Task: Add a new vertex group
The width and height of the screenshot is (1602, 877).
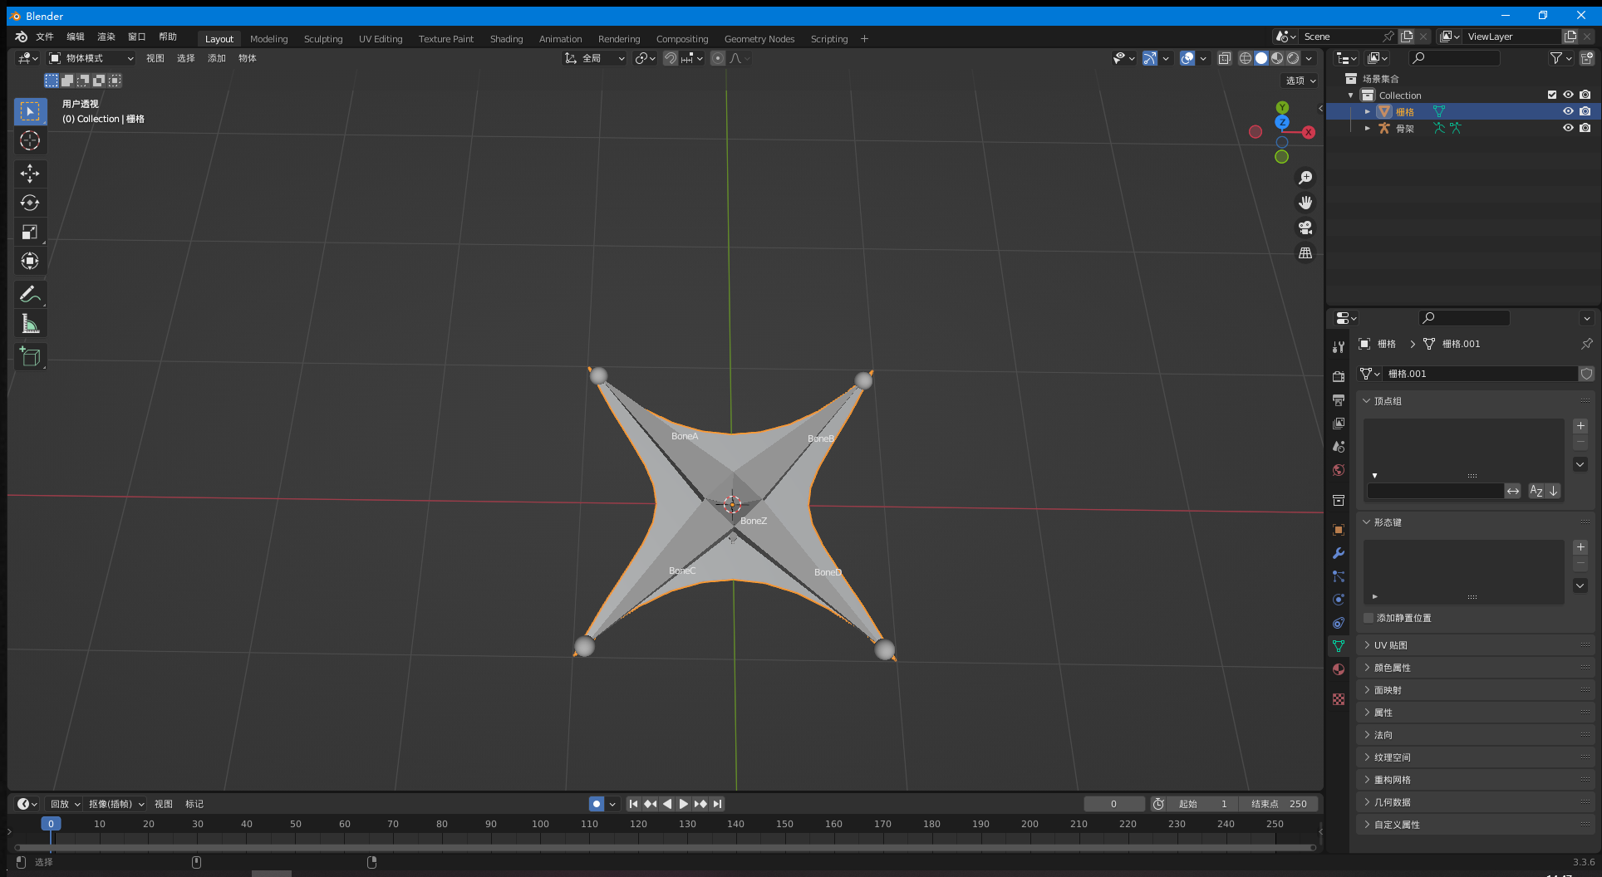Action: point(1580,426)
